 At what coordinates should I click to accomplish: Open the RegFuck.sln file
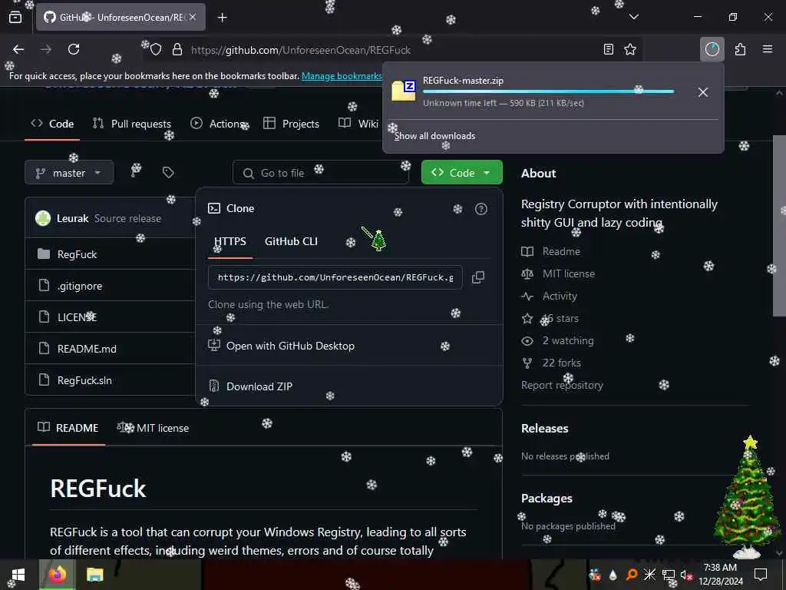tap(84, 380)
